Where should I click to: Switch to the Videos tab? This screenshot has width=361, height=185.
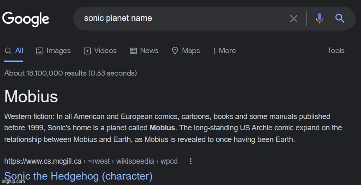coord(100,51)
